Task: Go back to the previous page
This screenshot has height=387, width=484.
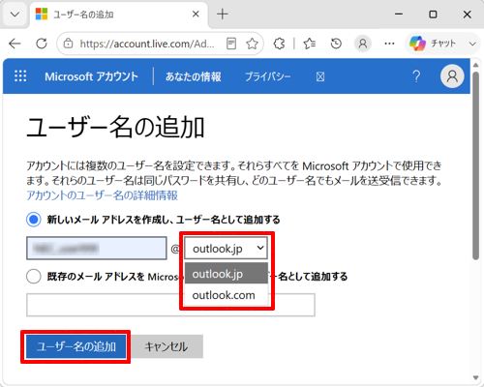Action: pyautogui.click(x=15, y=44)
